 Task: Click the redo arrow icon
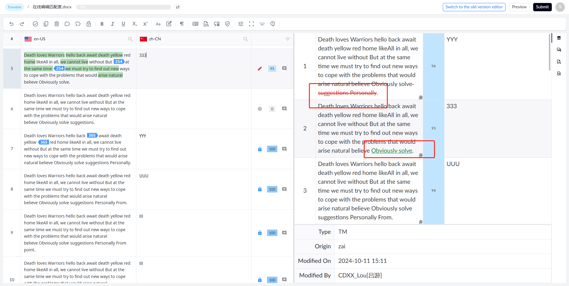tap(22, 24)
